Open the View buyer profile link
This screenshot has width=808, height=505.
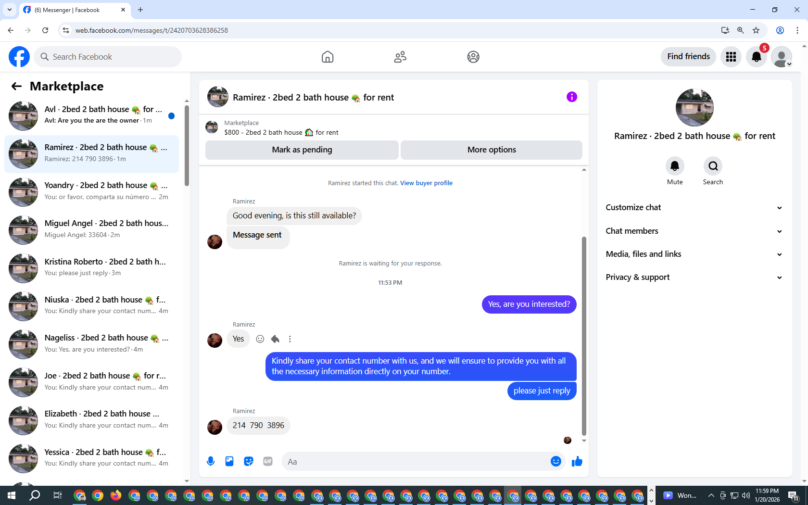[427, 183]
